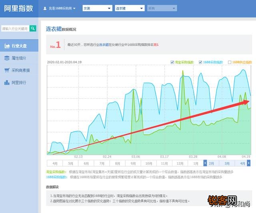Open the 属性细分 menu item
Image resolution: width=256 pixels, height=213 pixels.
pos(19,58)
